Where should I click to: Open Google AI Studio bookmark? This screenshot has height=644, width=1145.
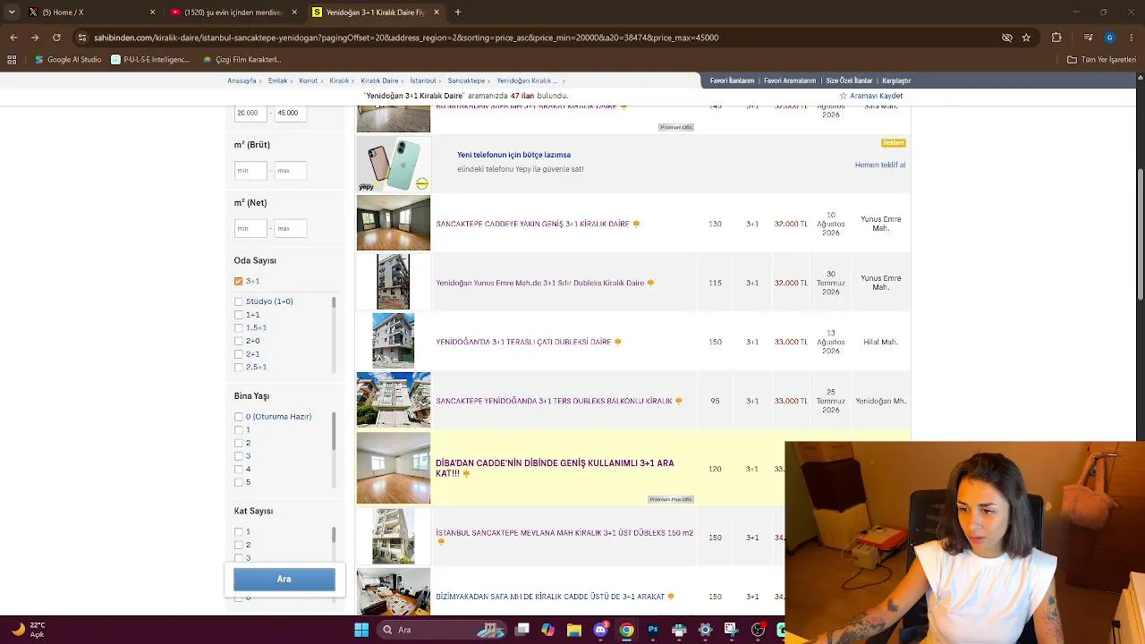point(68,60)
